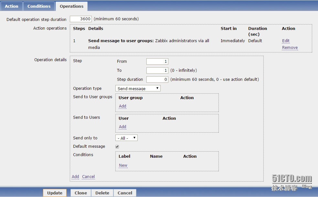
Task: Click the 'Default message' label
Action: tap(89, 146)
